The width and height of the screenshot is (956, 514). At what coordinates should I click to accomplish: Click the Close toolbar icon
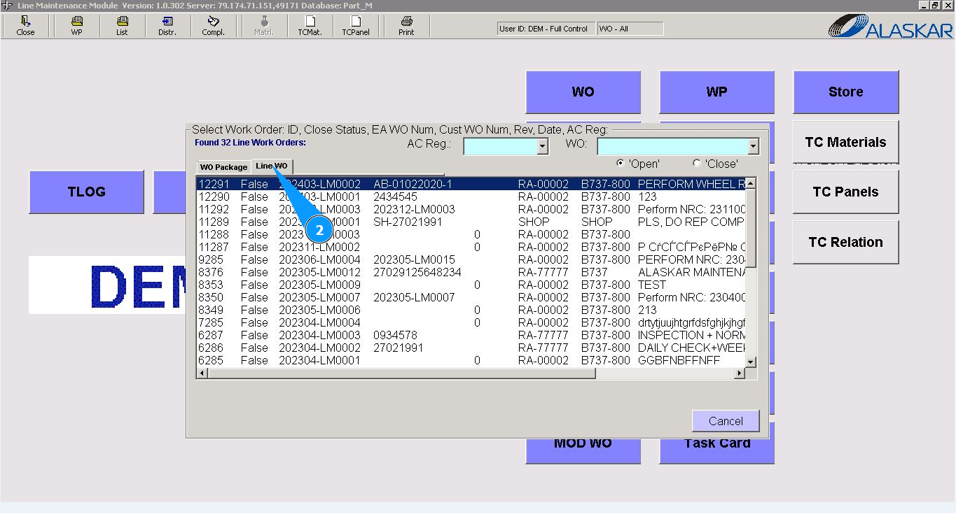(x=25, y=26)
